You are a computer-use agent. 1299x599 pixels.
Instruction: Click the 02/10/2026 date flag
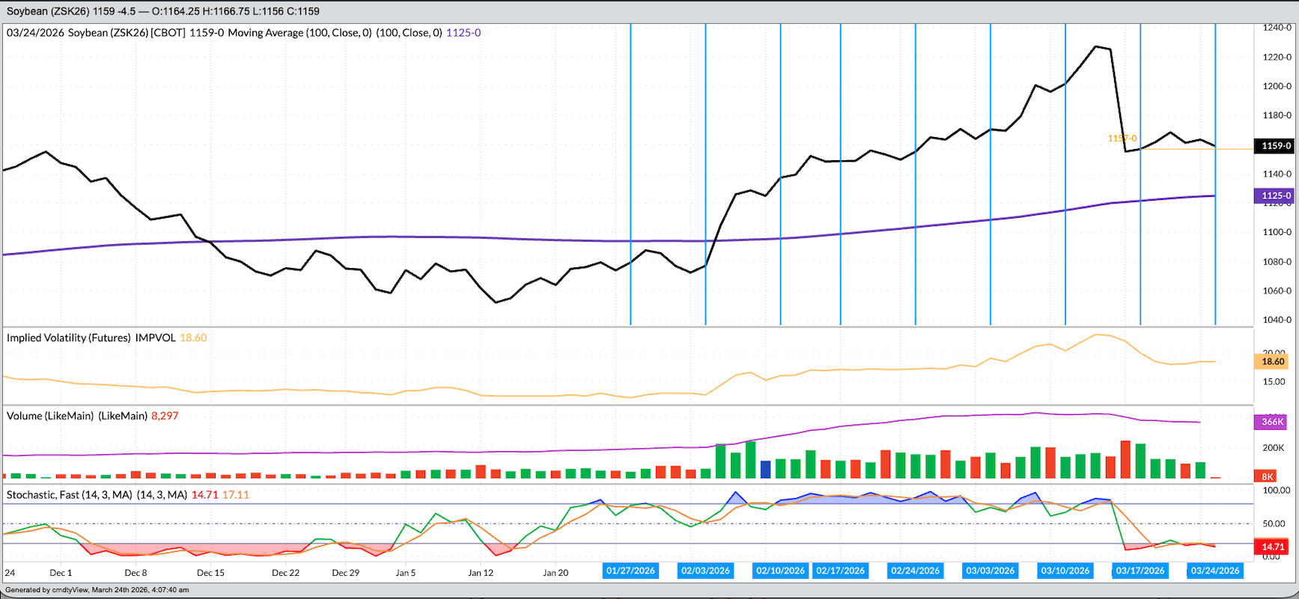pos(780,571)
